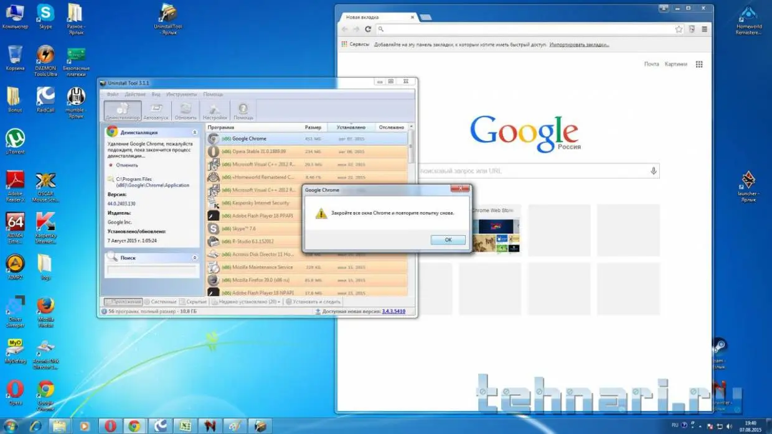Image resolution: width=772 pixels, height=434 pixels.
Task: Expand the Недавно установлено (20) dropdown
Action: [247, 302]
